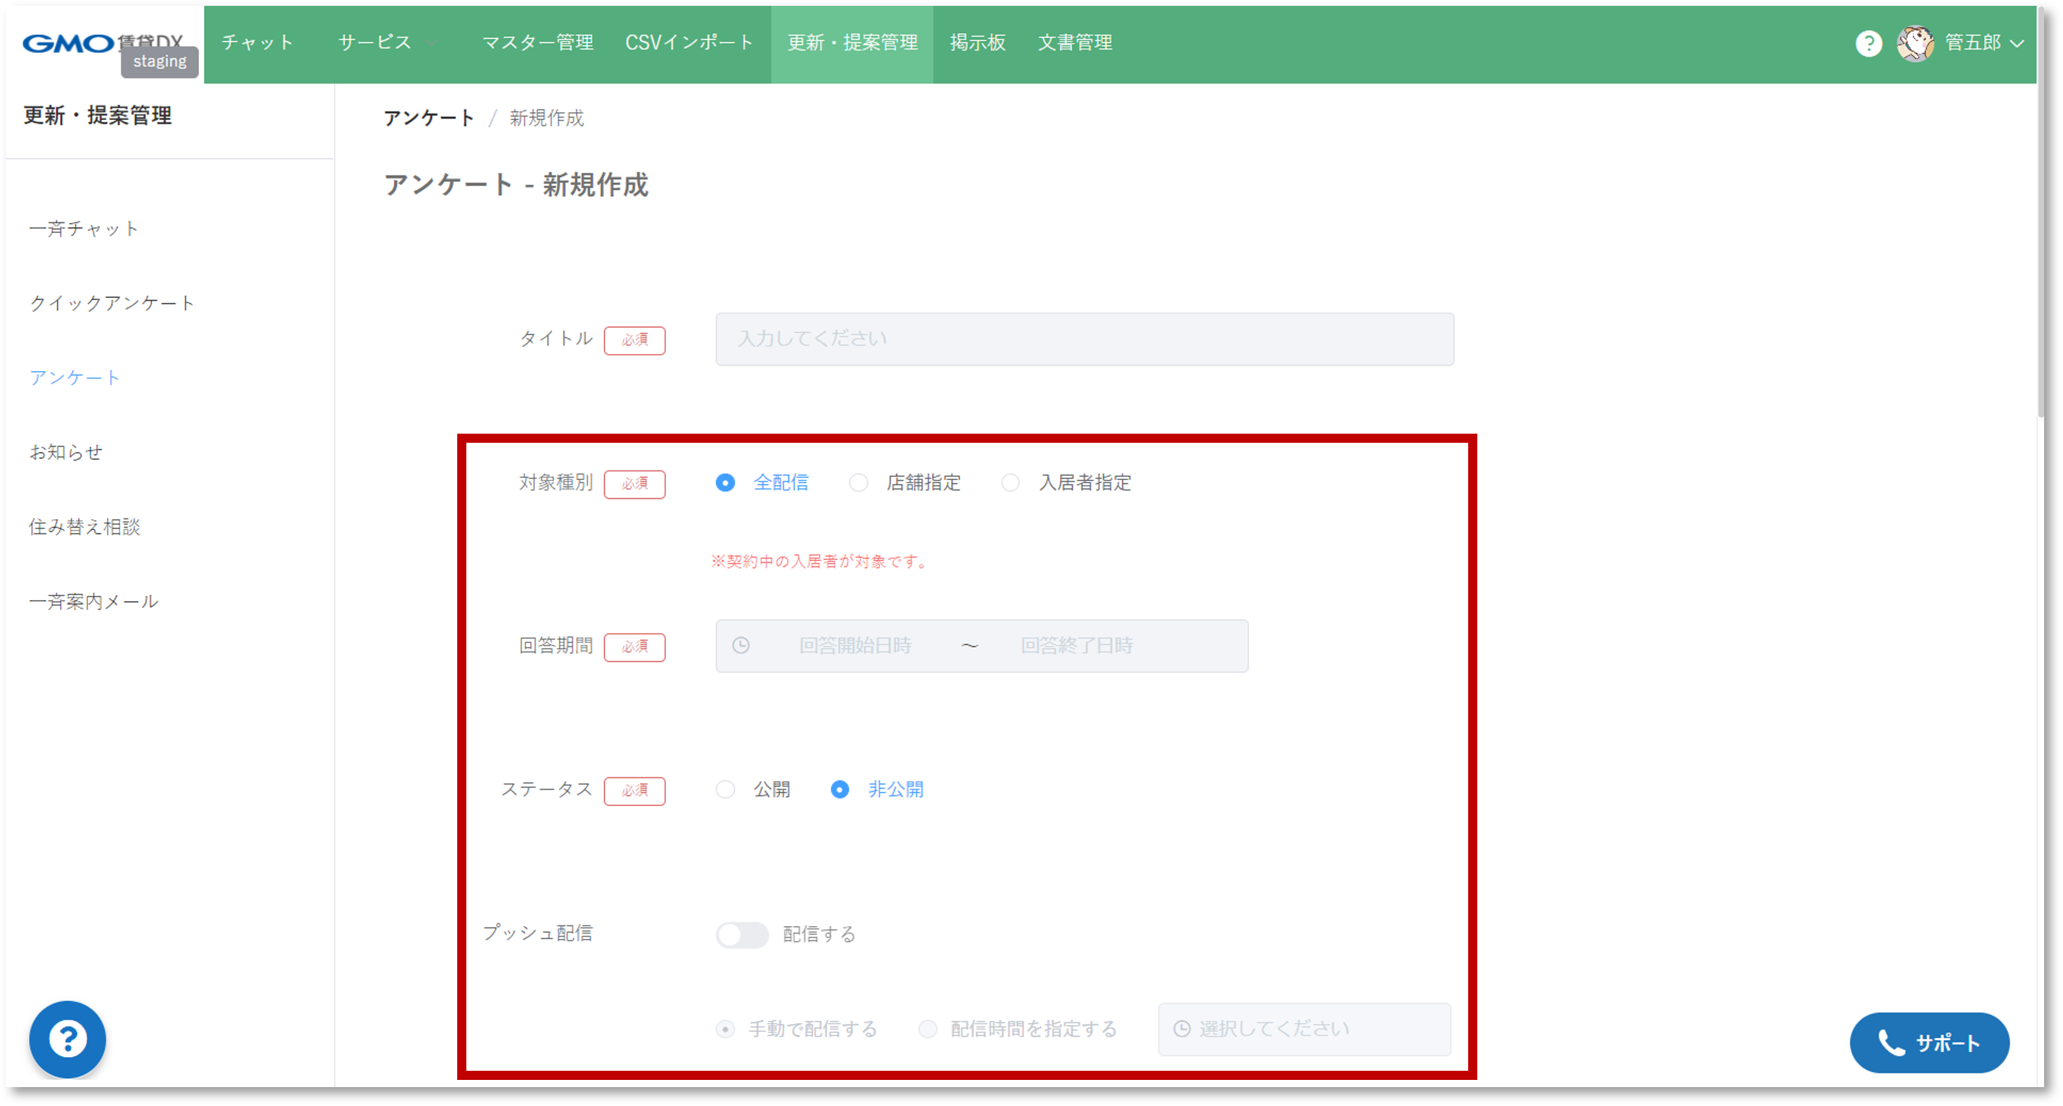Image resolution: width=2063 pixels, height=1106 pixels.
Task: Open クイックアンケート in sidebar
Action: point(112,303)
